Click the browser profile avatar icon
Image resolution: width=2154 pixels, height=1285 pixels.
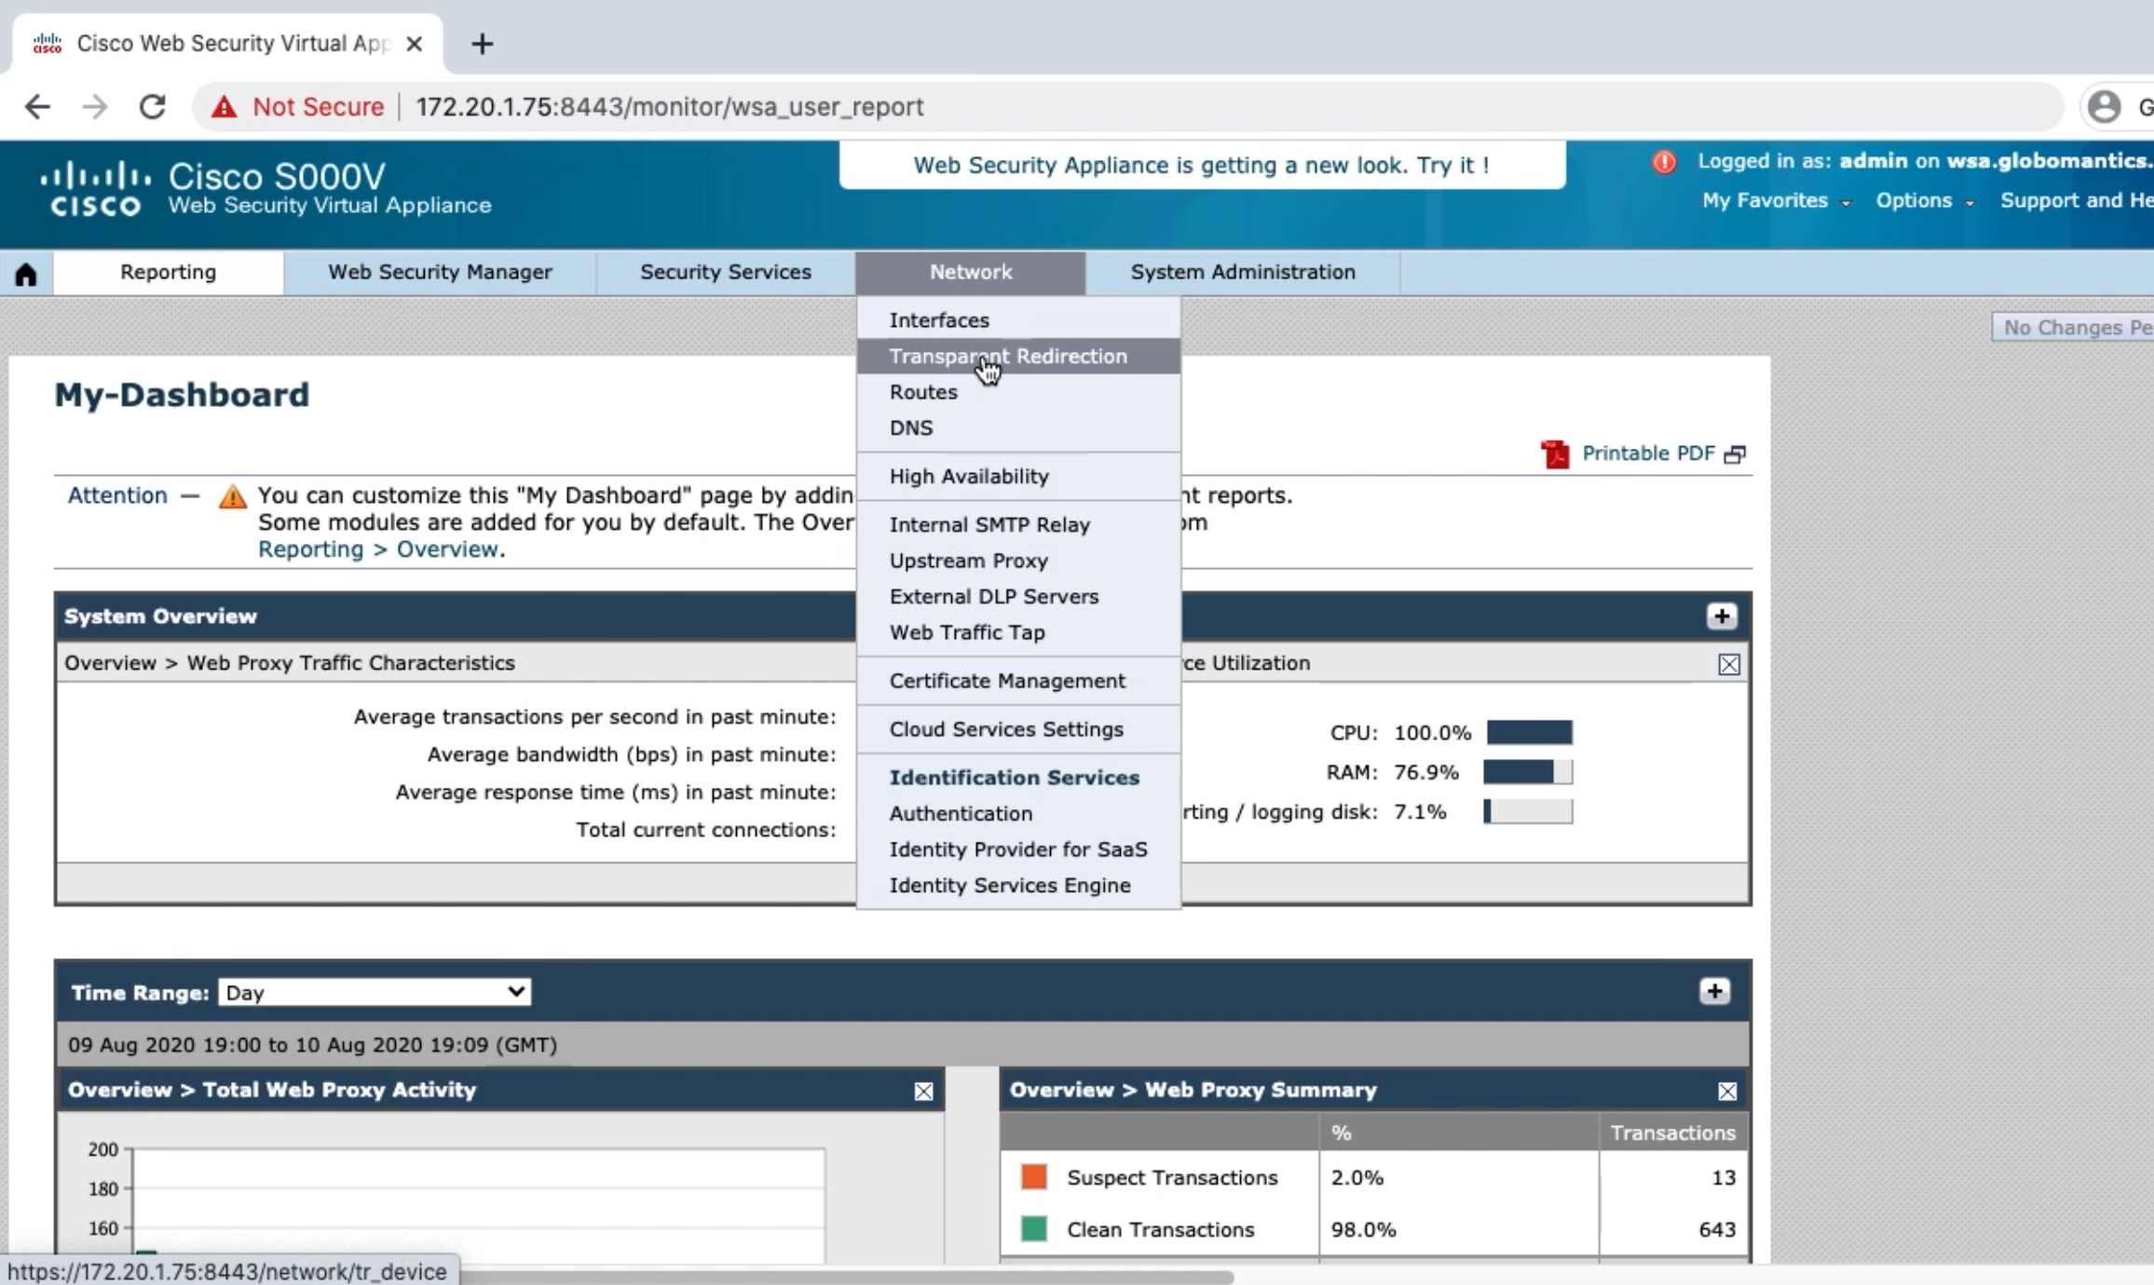(x=2104, y=107)
